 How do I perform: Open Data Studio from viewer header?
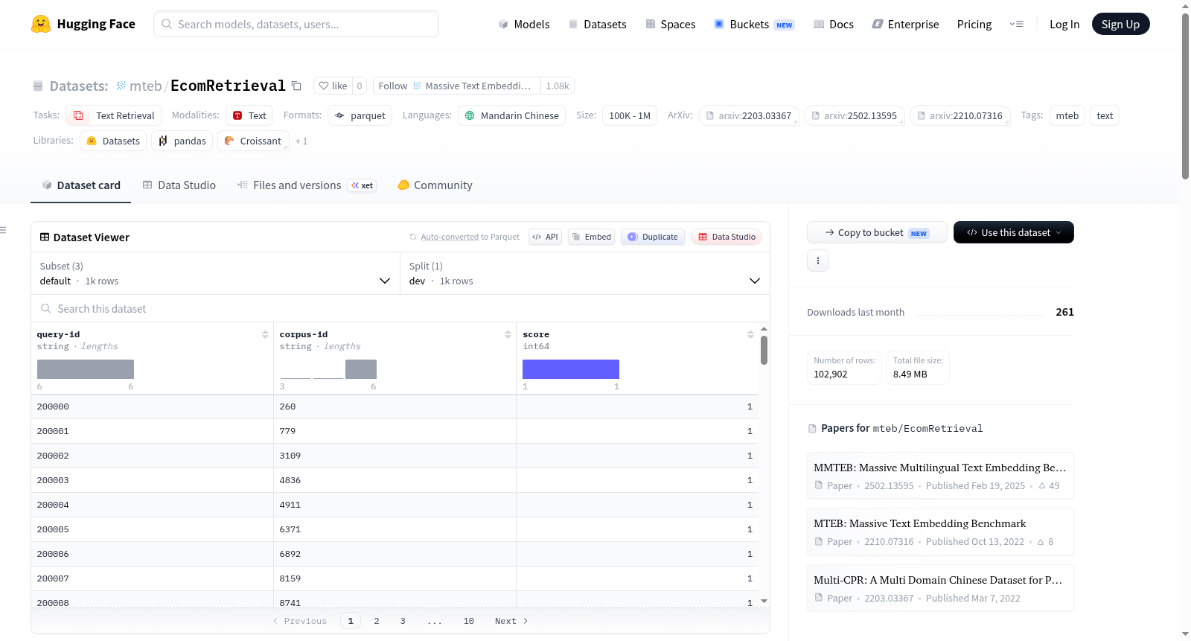coord(727,237)
